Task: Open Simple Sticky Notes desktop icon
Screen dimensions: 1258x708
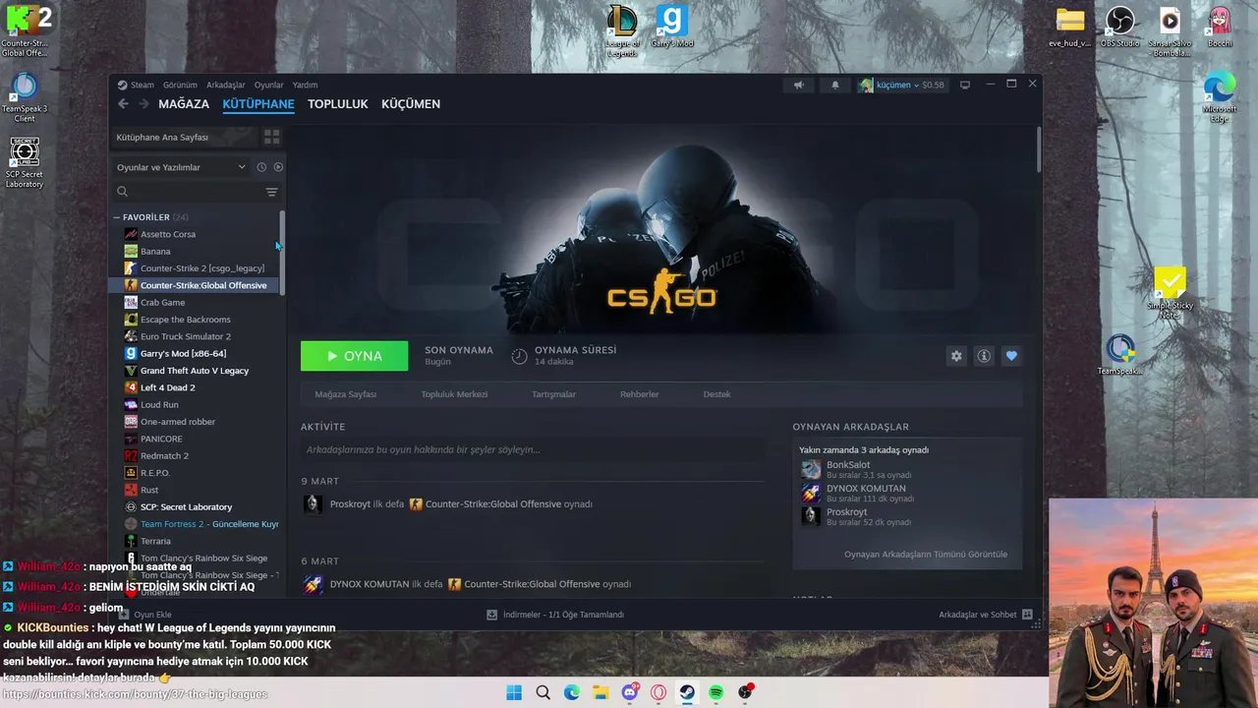Action: (x=1170, y=293)
